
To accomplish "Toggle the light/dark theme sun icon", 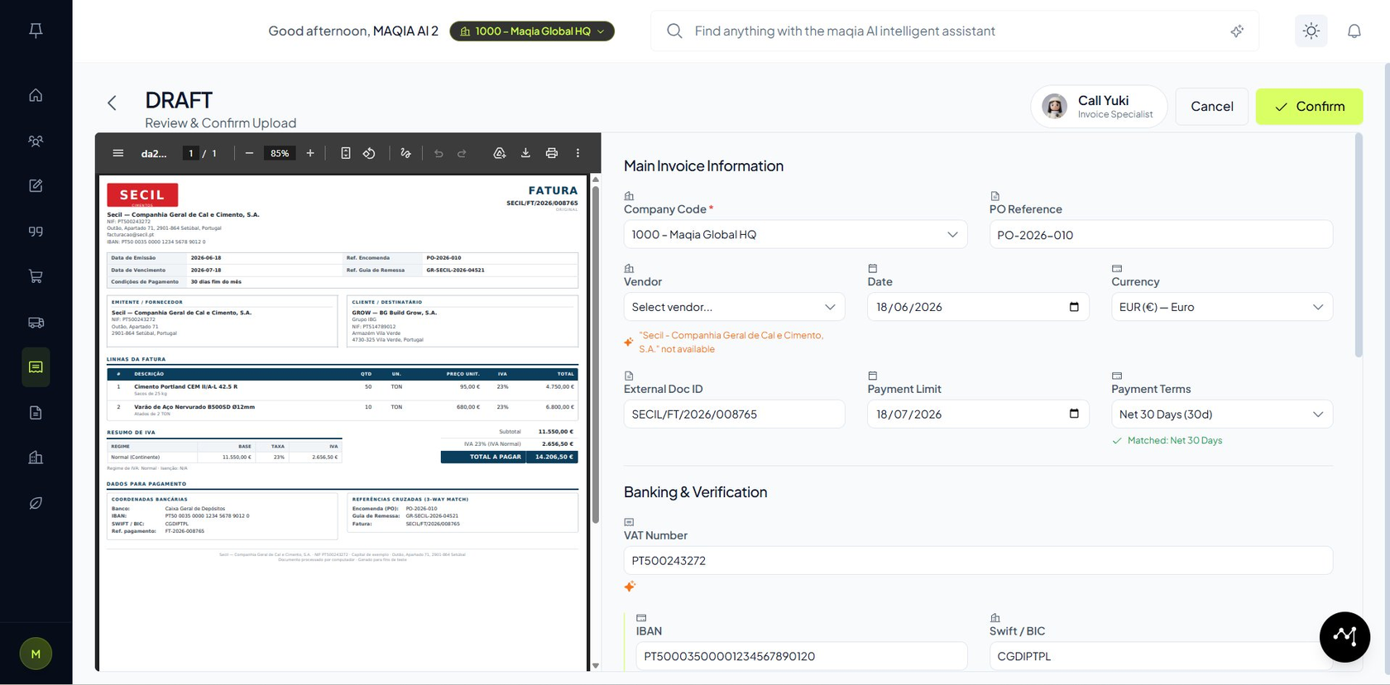I will pos(1311,31).
